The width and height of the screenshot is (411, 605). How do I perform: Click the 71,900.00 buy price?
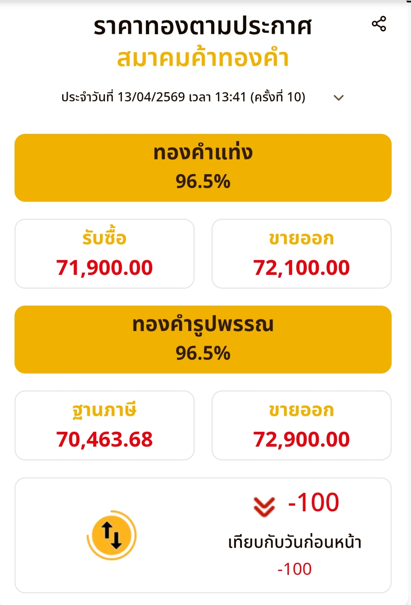coord(105,268)
